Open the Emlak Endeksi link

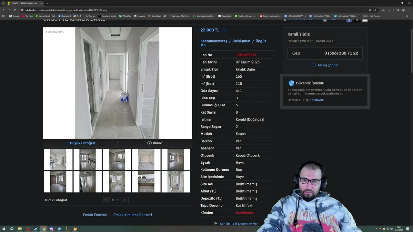95,215
